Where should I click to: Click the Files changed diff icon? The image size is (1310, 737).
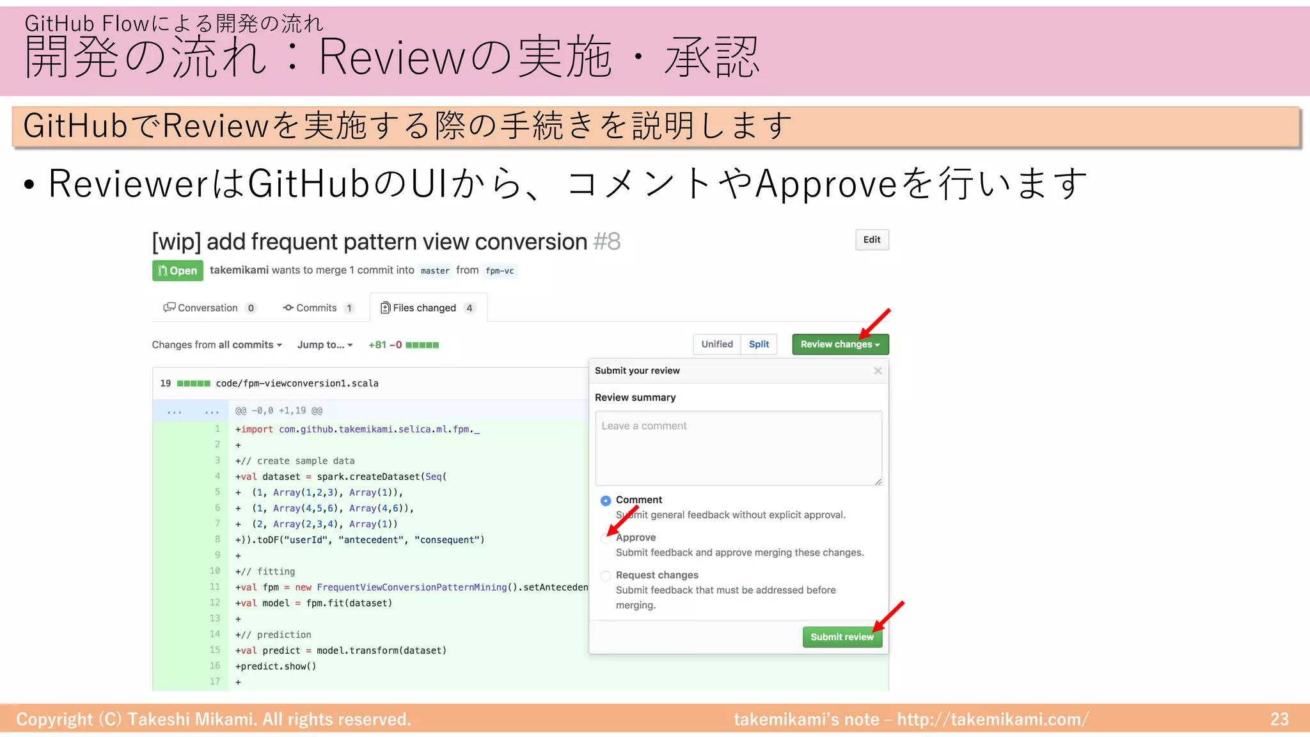click(x=385, y=308)
